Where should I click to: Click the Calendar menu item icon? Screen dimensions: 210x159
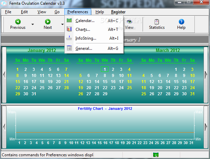[x=69, y=20]
